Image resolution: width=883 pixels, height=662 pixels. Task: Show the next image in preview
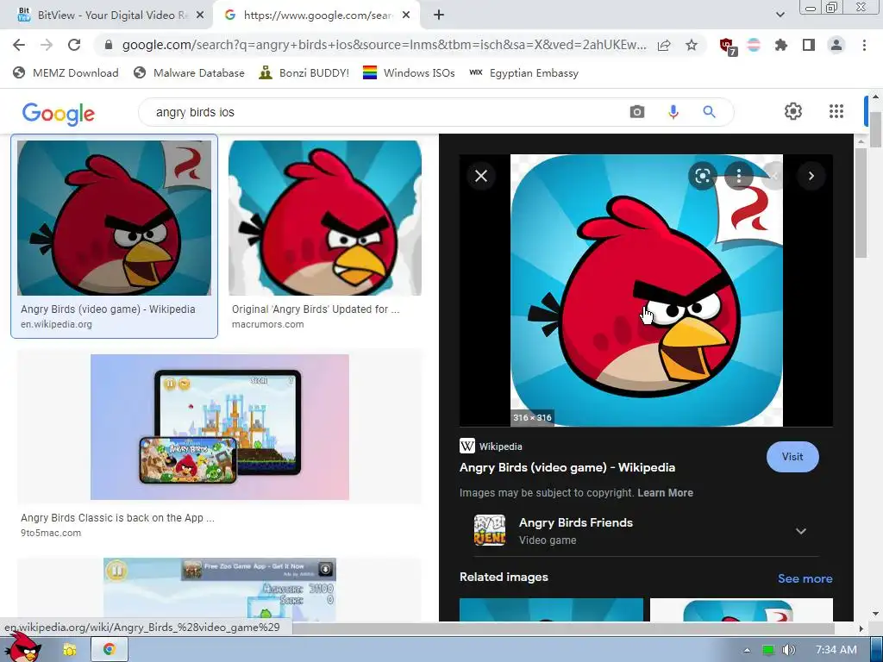click(x=811, y=176)
